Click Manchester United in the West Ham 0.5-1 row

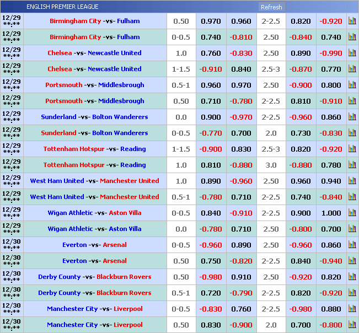pos(129,197)
